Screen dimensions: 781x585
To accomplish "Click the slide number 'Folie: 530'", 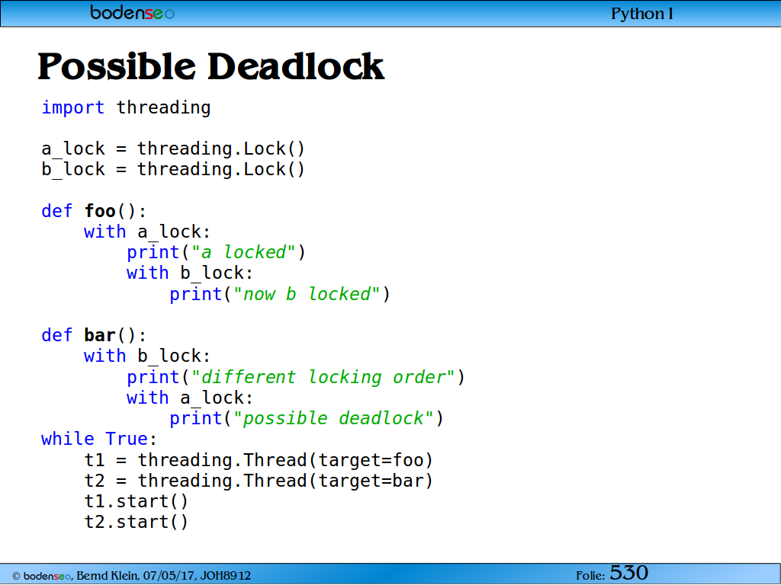I will point(612,573).
